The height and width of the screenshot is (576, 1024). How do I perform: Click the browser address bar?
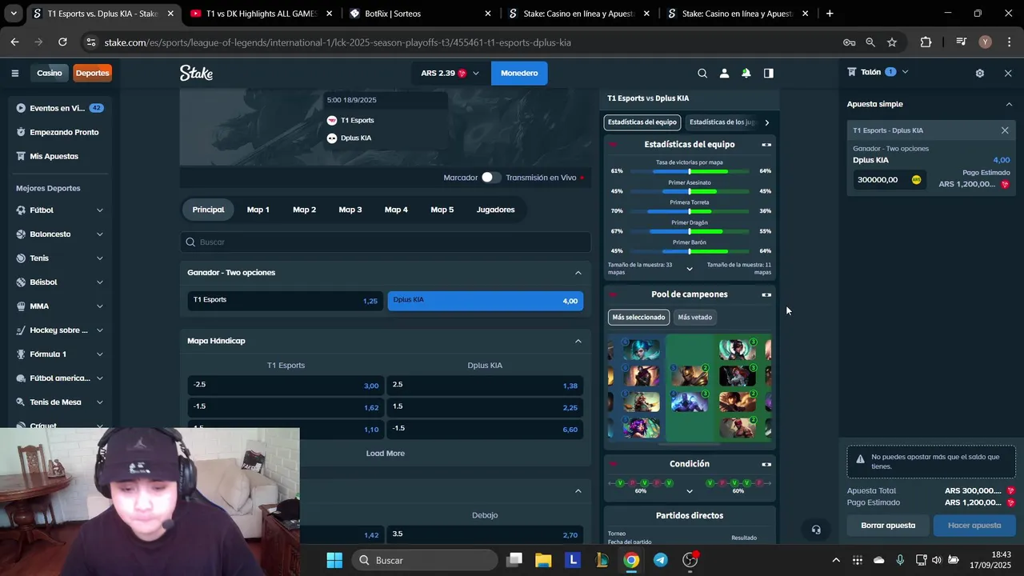pyautogui.click(x=460, y=42)
